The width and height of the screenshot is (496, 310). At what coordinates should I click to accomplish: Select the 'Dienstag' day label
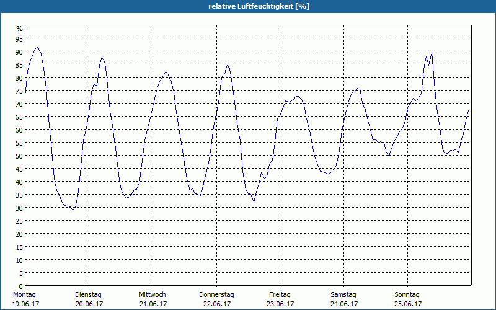pos(88,294)
